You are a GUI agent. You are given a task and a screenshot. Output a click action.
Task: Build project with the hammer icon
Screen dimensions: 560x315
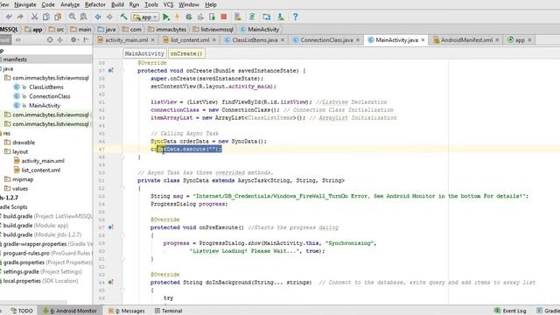tap(123, 17)
